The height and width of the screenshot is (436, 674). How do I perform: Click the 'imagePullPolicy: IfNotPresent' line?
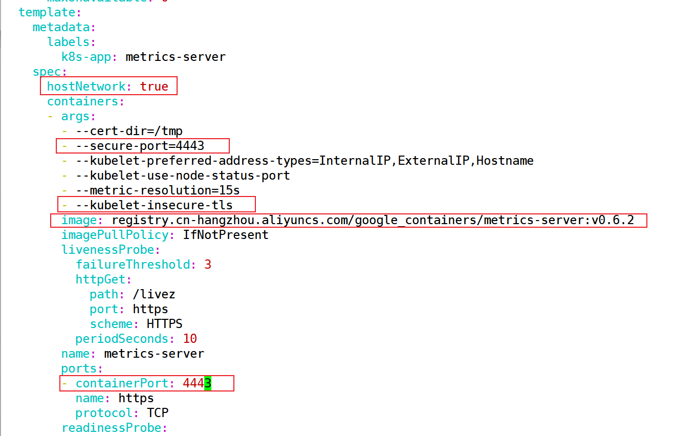click(x=165, y=235)
